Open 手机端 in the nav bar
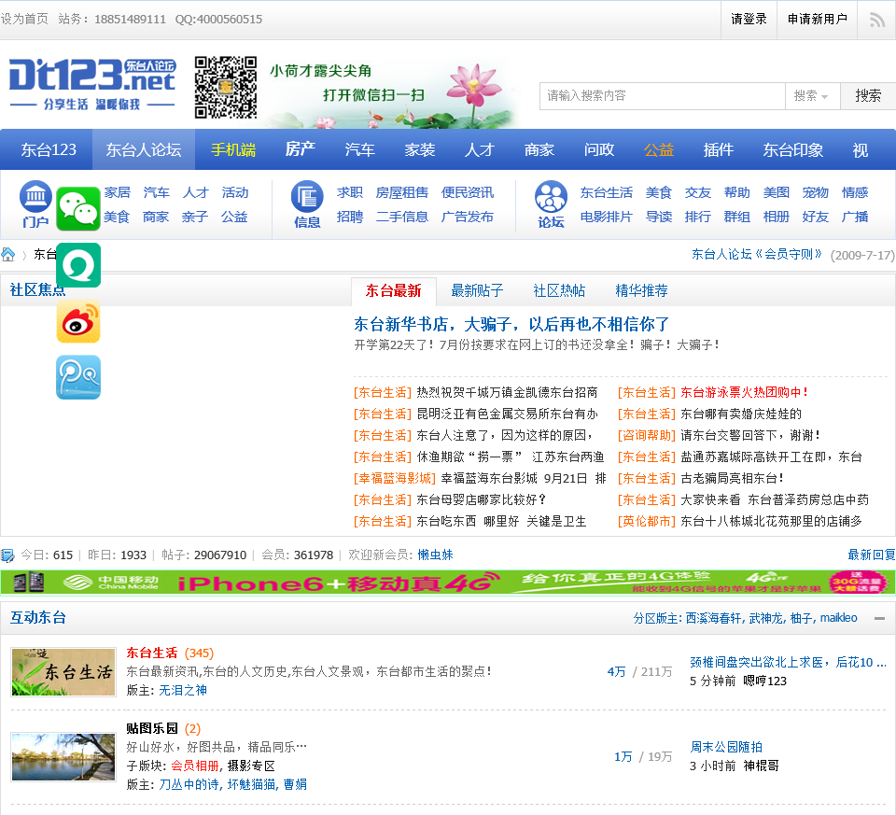 point(233,149)
